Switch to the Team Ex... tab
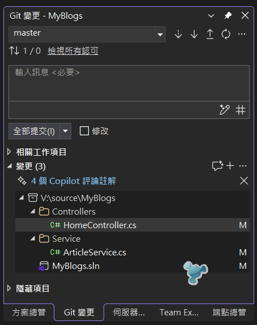Screen dimensions: 257x325 click(x=179, y=312)
